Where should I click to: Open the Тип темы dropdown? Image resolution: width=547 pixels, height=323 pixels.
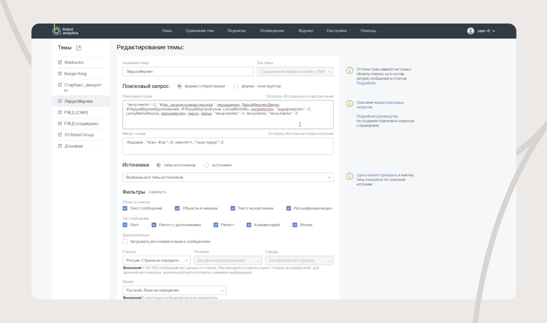coord(295,71)
